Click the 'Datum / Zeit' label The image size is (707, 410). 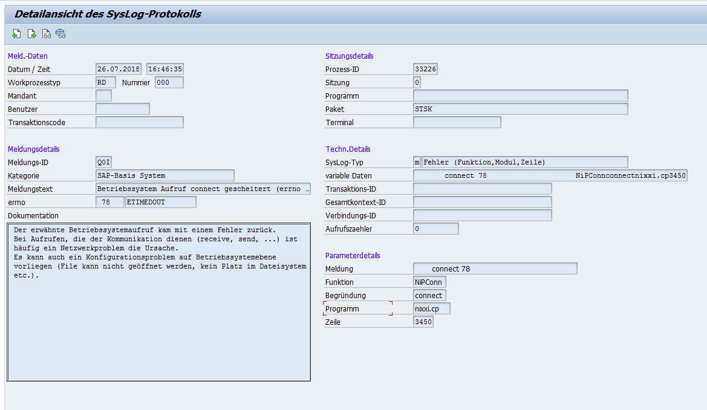point(29,69)
